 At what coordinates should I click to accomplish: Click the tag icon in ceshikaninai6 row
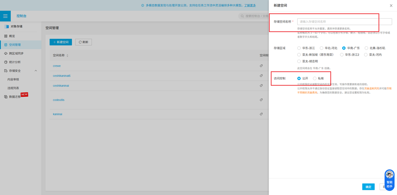coord(261,75)
